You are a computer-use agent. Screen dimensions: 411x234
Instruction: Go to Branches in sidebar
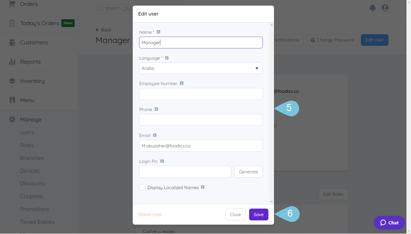[32, 158]
